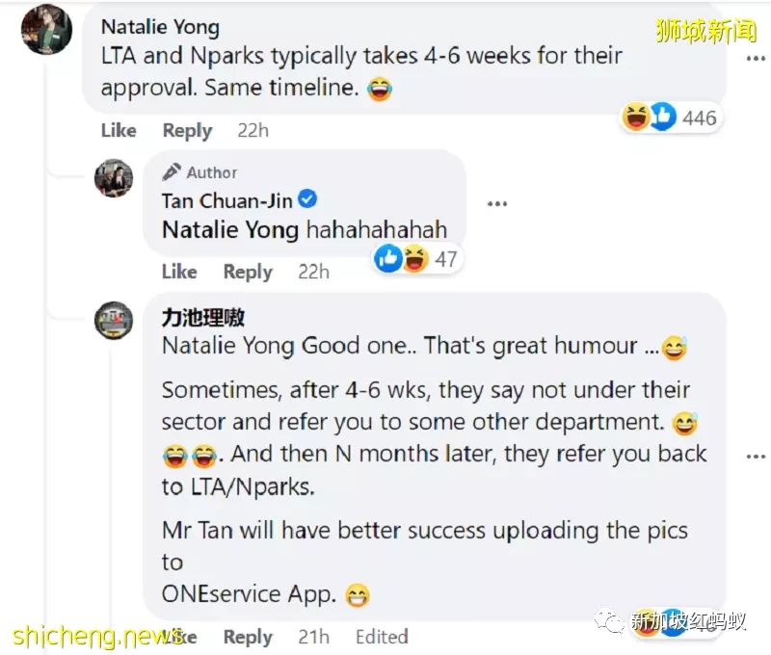The image size is (771, 655).
Task: Open Natalie Yong's profile picture
Action: pyautogui.click(x=46, y=29)
